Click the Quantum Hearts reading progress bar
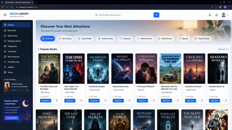The width and height of the screenshot is (232, 130). tap(18, 90)
